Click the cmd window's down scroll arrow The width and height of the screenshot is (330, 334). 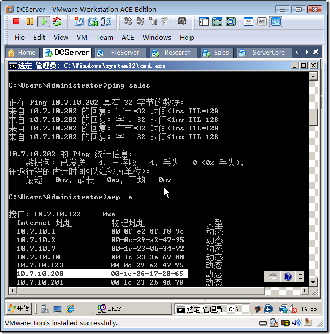point(313,282)
